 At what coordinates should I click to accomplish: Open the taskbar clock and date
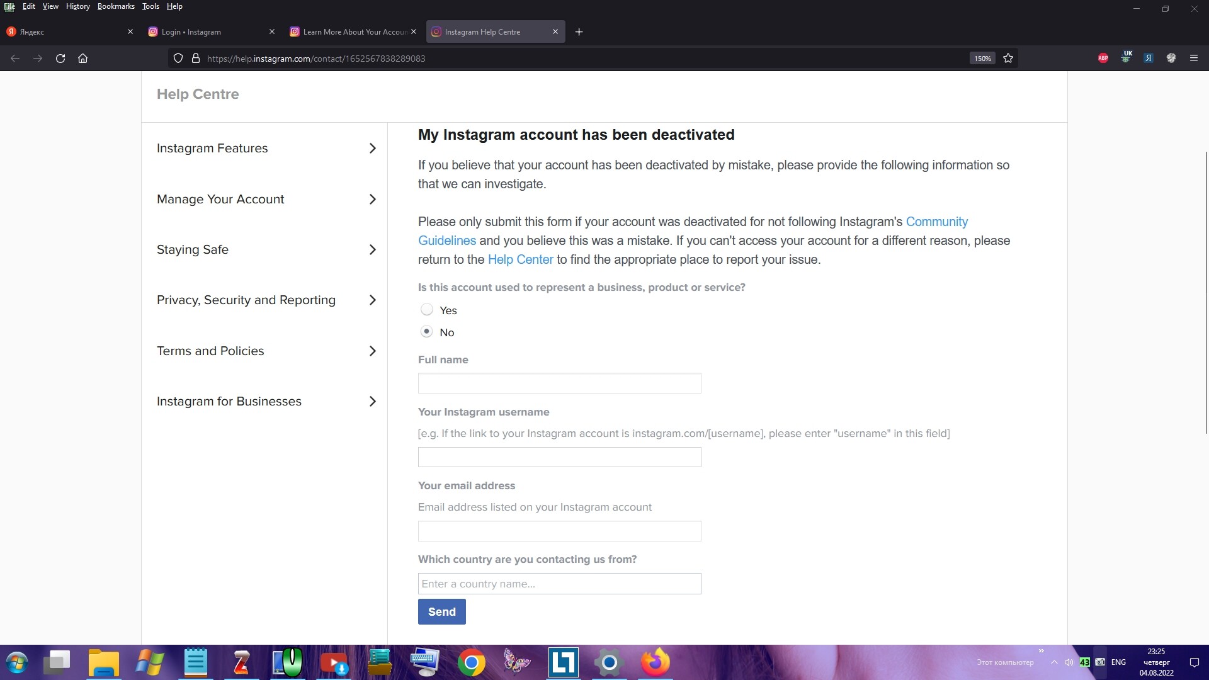coord(1156,662)
